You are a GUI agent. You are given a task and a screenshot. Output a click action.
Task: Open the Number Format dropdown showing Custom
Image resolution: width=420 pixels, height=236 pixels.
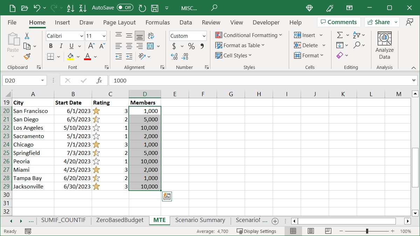188,36
